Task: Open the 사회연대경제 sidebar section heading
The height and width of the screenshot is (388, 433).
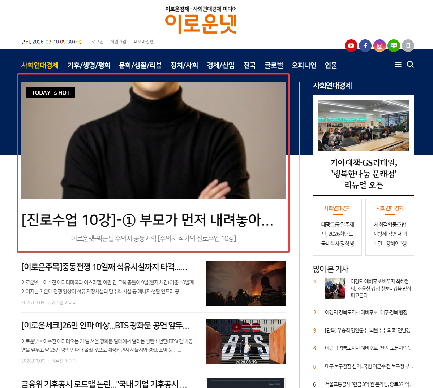Action: point(332,86)
